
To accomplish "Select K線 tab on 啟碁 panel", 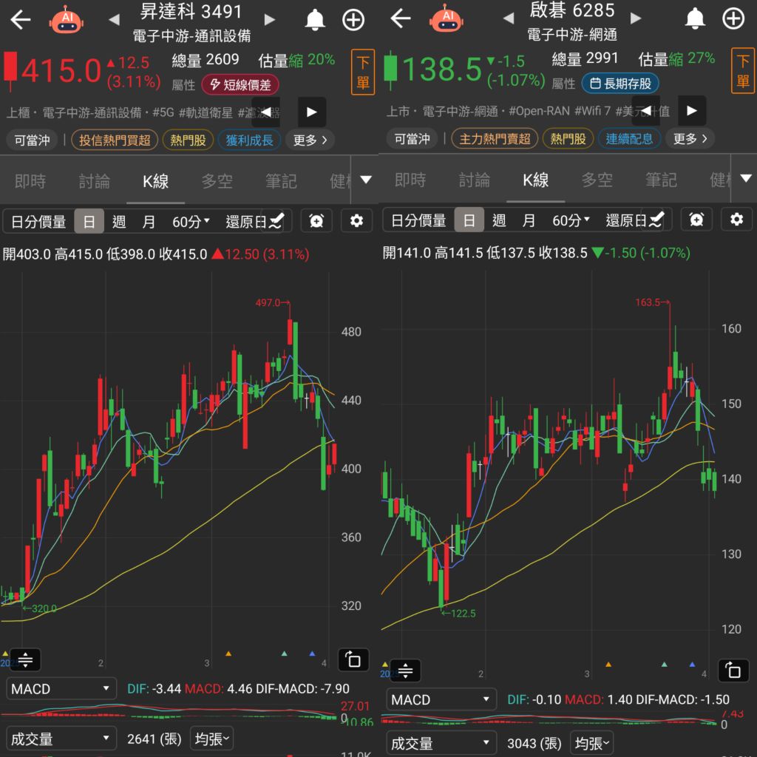I will 535,180.
